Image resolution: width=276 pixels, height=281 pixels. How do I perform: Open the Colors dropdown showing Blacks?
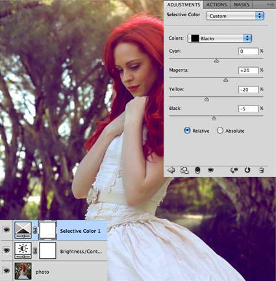tap(220, 38)
